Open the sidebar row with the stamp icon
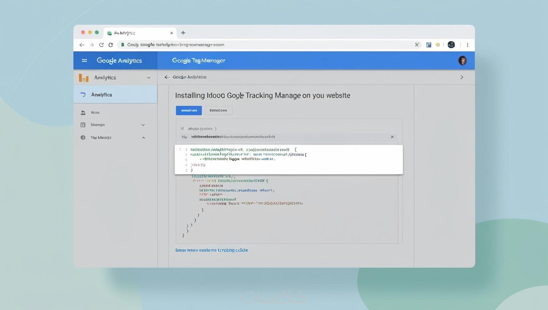The height and width of the screenshot is (310, 548). click(x=115, y=112)
